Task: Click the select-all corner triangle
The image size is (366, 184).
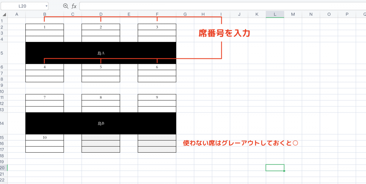Action: [x=4, y=14]
